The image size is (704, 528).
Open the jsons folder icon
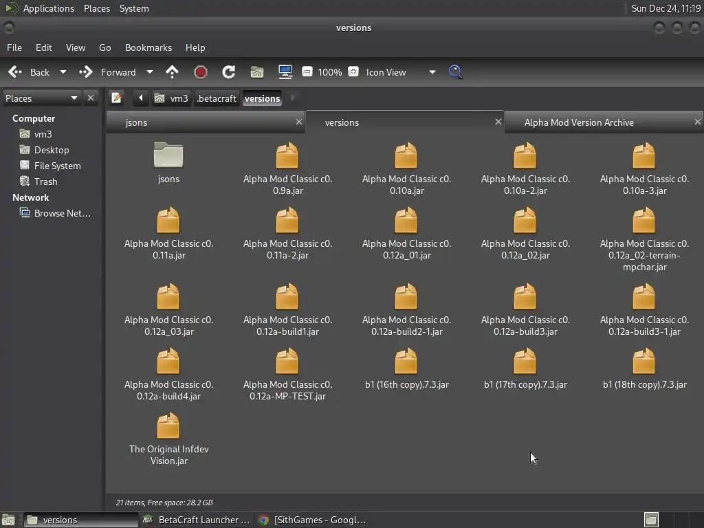tap(168, 155)
